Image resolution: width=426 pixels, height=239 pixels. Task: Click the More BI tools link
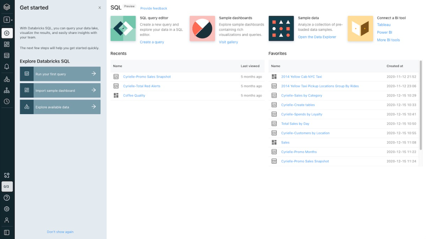coord(388,40)
